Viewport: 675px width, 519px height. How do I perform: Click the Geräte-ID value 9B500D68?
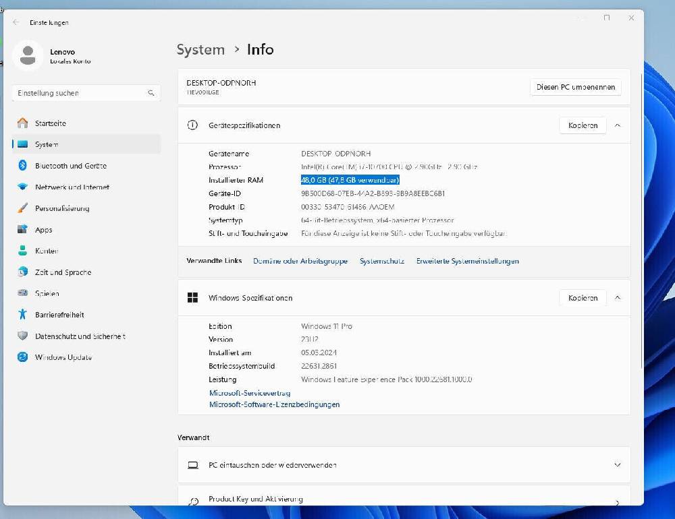pyautogui.click(x=373, y=193)
